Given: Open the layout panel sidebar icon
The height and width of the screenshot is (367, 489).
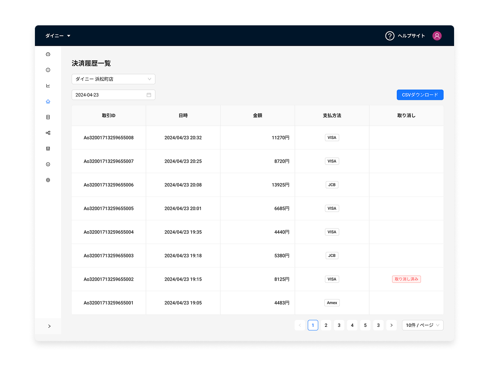Looking at the screenshot, I should pos(48,149).
